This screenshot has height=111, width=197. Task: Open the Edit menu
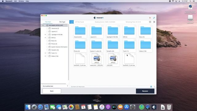point(15,1)
